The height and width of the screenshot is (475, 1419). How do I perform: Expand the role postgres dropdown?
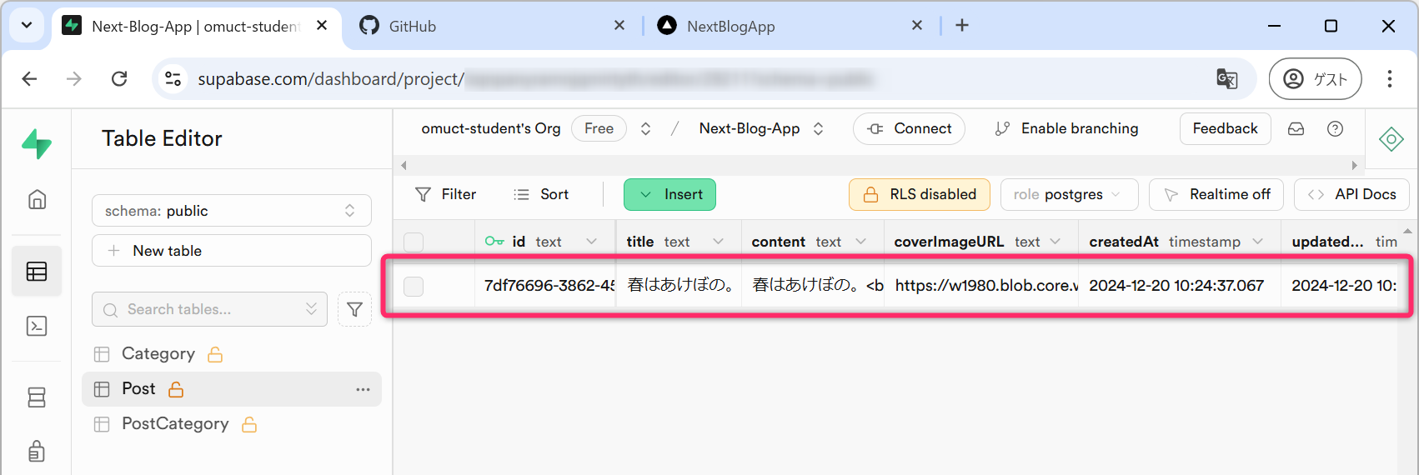tap(1069, 194)
